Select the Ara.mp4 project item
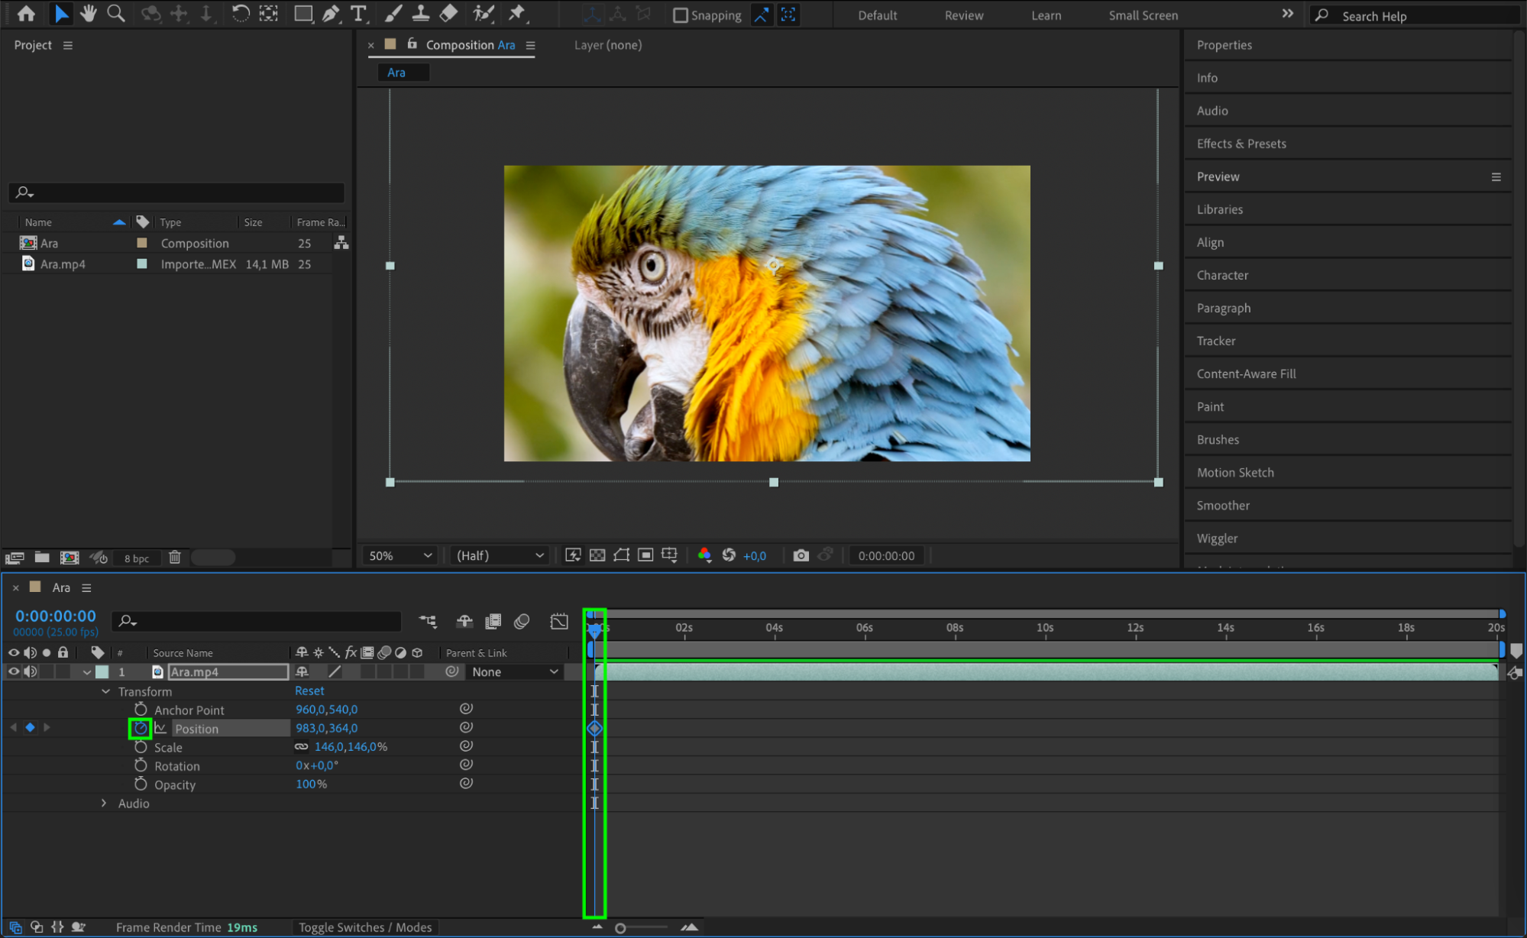The width and height of the screenshot is (1527, 938). [63, 264]
